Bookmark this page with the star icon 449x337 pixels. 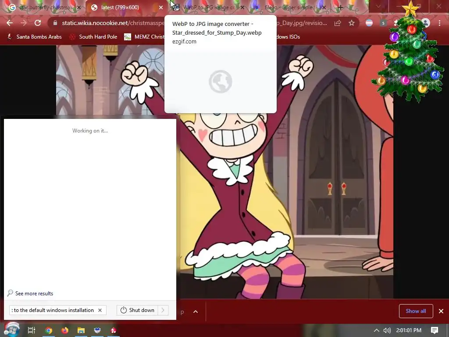[x=352, y=23]
